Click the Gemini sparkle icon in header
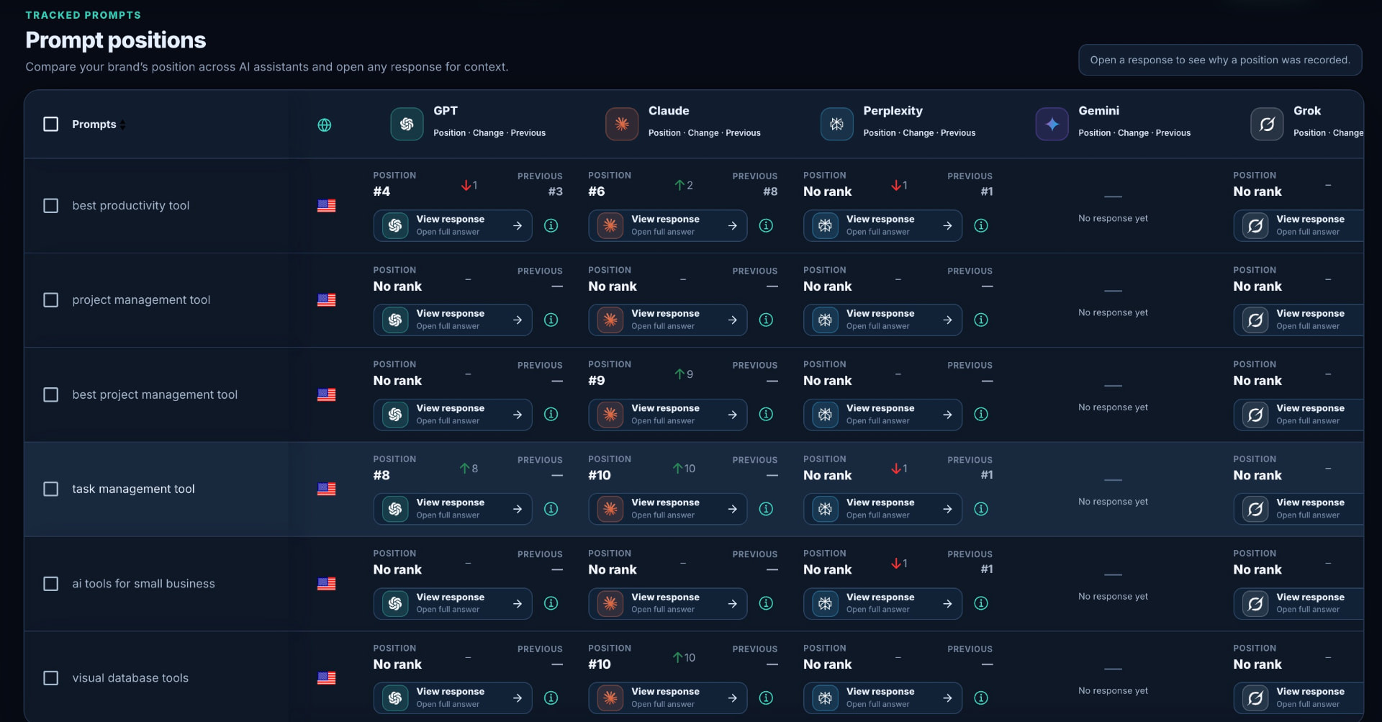Screen dimensions: 1382x722 (x=1052, y=124)
